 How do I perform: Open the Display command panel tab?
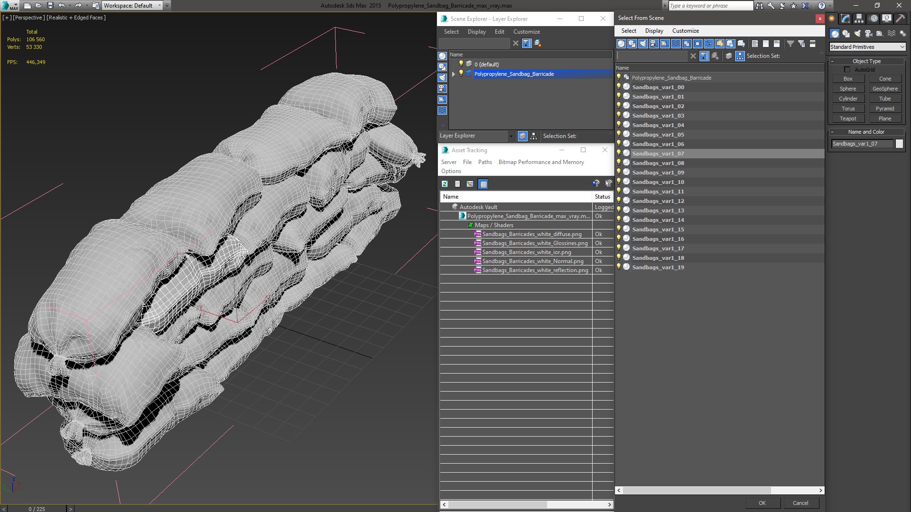pyautogui.click(x=886, y=19)
